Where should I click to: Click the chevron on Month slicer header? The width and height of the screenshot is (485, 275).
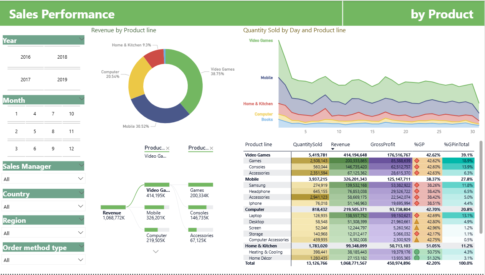coord(81,99)
